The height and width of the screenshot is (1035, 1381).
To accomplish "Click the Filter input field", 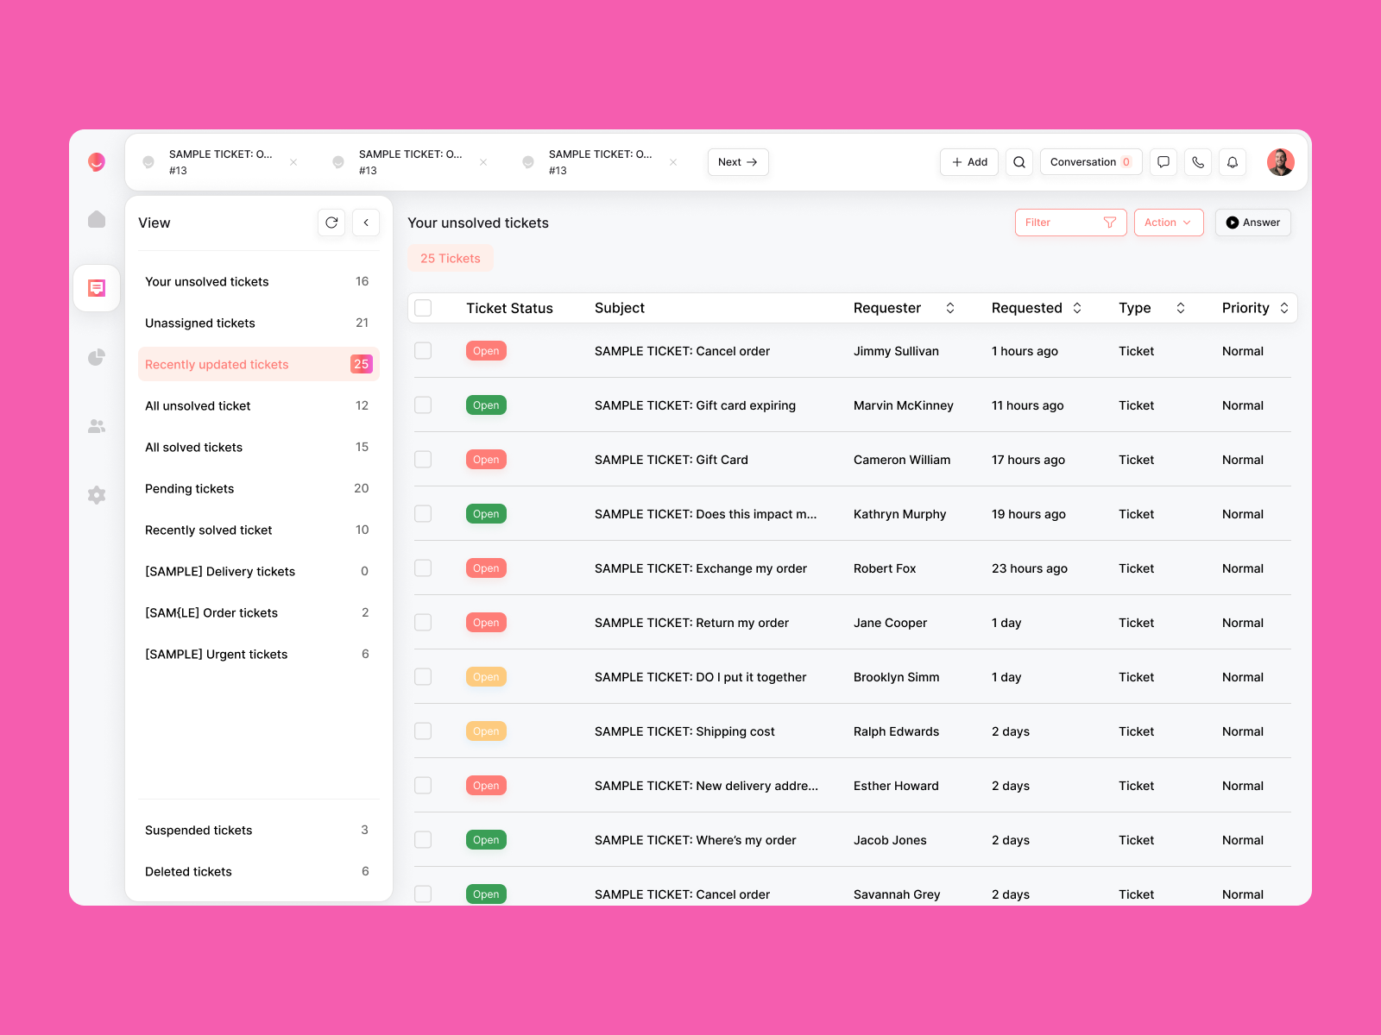I will (1062, 223).
